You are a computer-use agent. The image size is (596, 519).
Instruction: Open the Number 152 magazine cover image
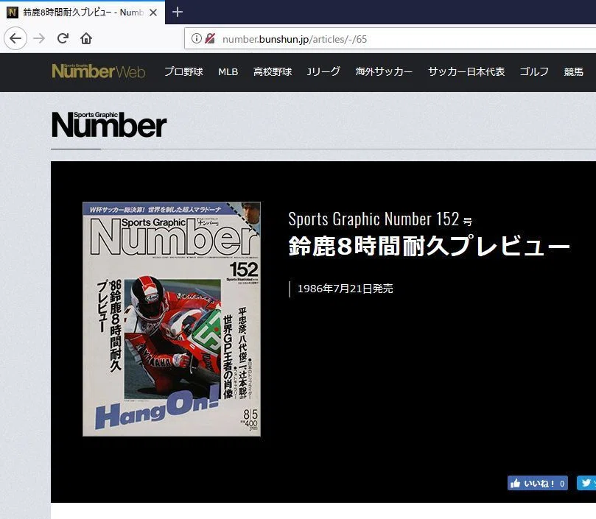[172, 319]
